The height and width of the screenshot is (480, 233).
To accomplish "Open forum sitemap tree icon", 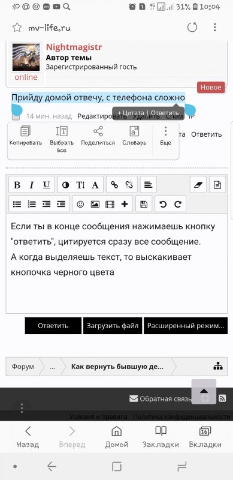I will (218, 366).
